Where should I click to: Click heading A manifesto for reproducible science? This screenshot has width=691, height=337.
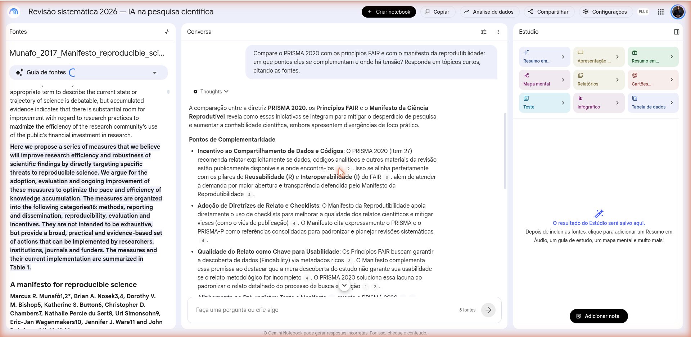73,285
